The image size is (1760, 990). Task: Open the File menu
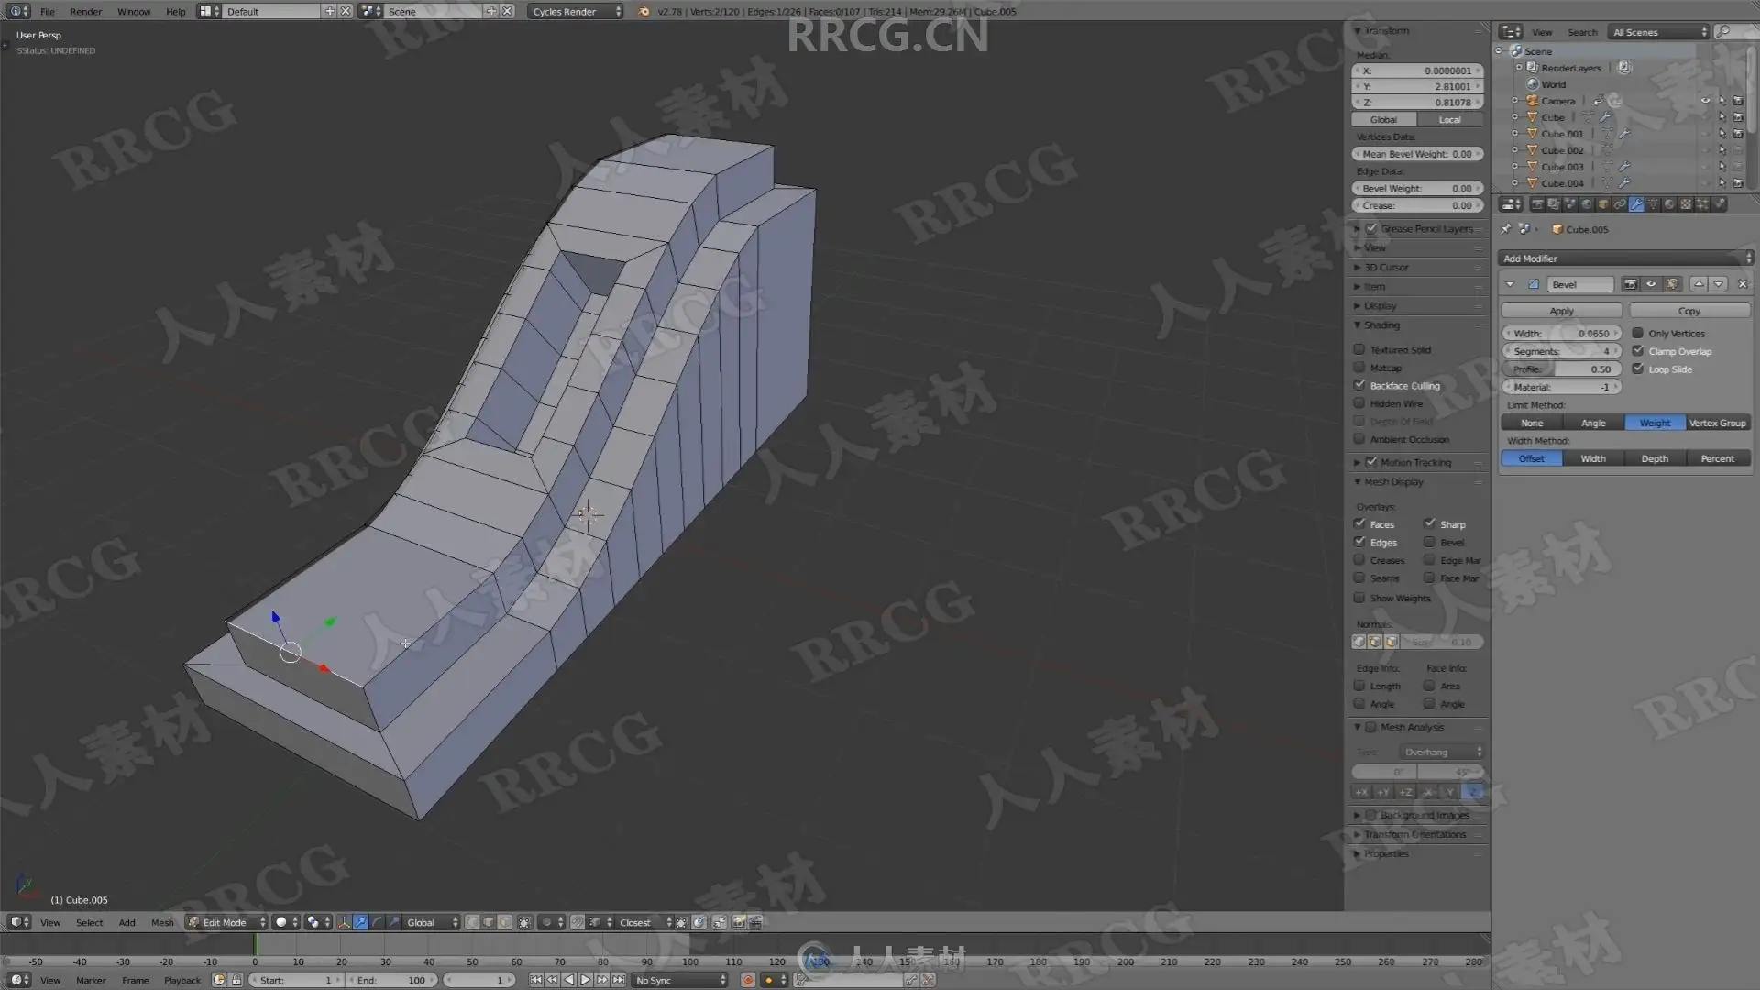(48, 11)
